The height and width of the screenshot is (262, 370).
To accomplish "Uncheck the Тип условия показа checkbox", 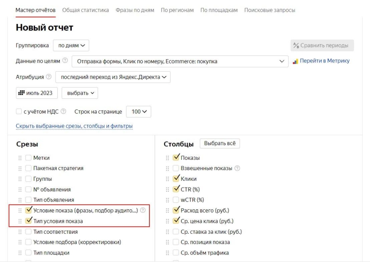I will 29,221.
